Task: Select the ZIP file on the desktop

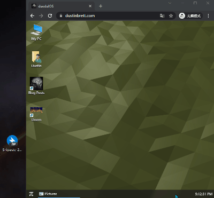Action: [x=12, y=144]
